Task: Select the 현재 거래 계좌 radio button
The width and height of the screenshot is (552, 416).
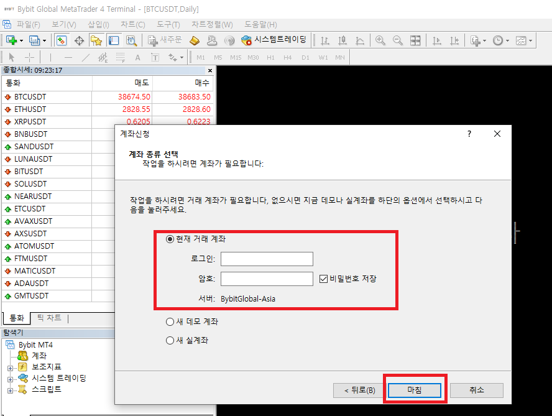Action: point(170,239)
